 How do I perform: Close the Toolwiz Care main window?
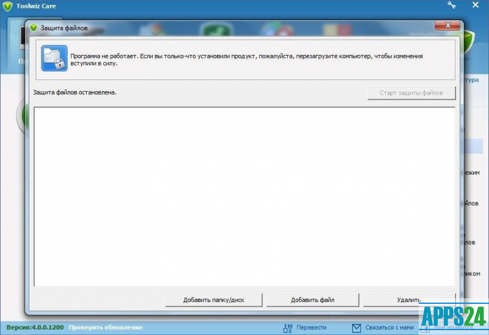476,5
